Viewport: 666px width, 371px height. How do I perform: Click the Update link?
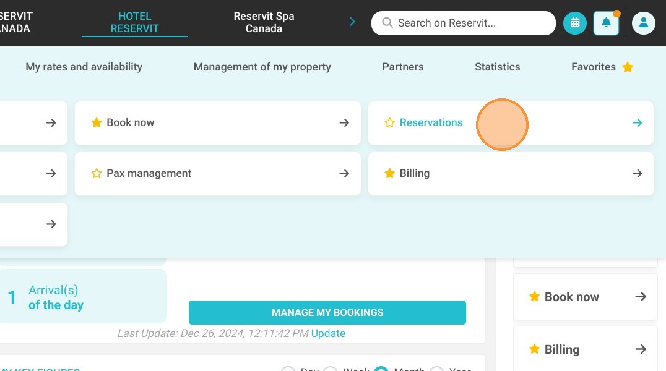click(328, 333)
